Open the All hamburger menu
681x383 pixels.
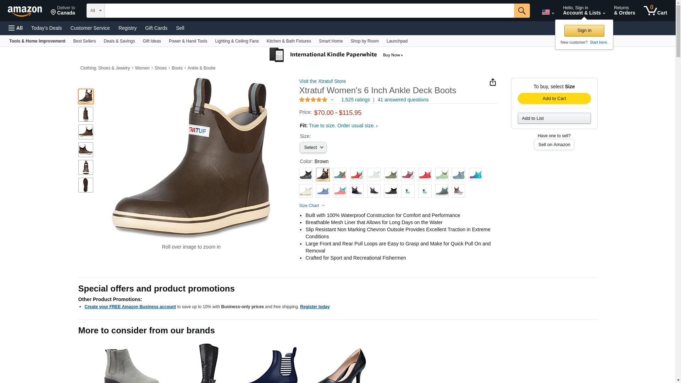[16, 28]
